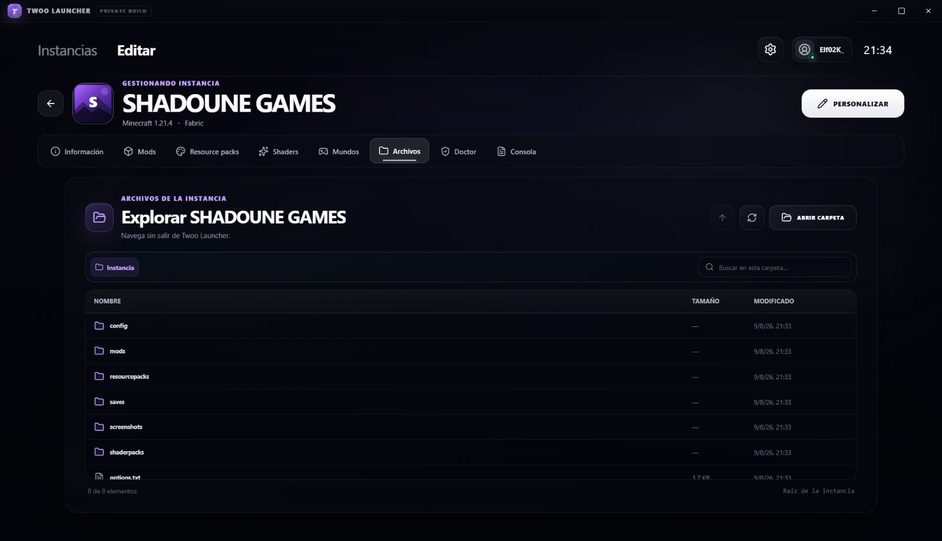The width and height of the screenshot is (942, 541).
Task: Close the Twoo Launcher window
Action: pos(928,11)
